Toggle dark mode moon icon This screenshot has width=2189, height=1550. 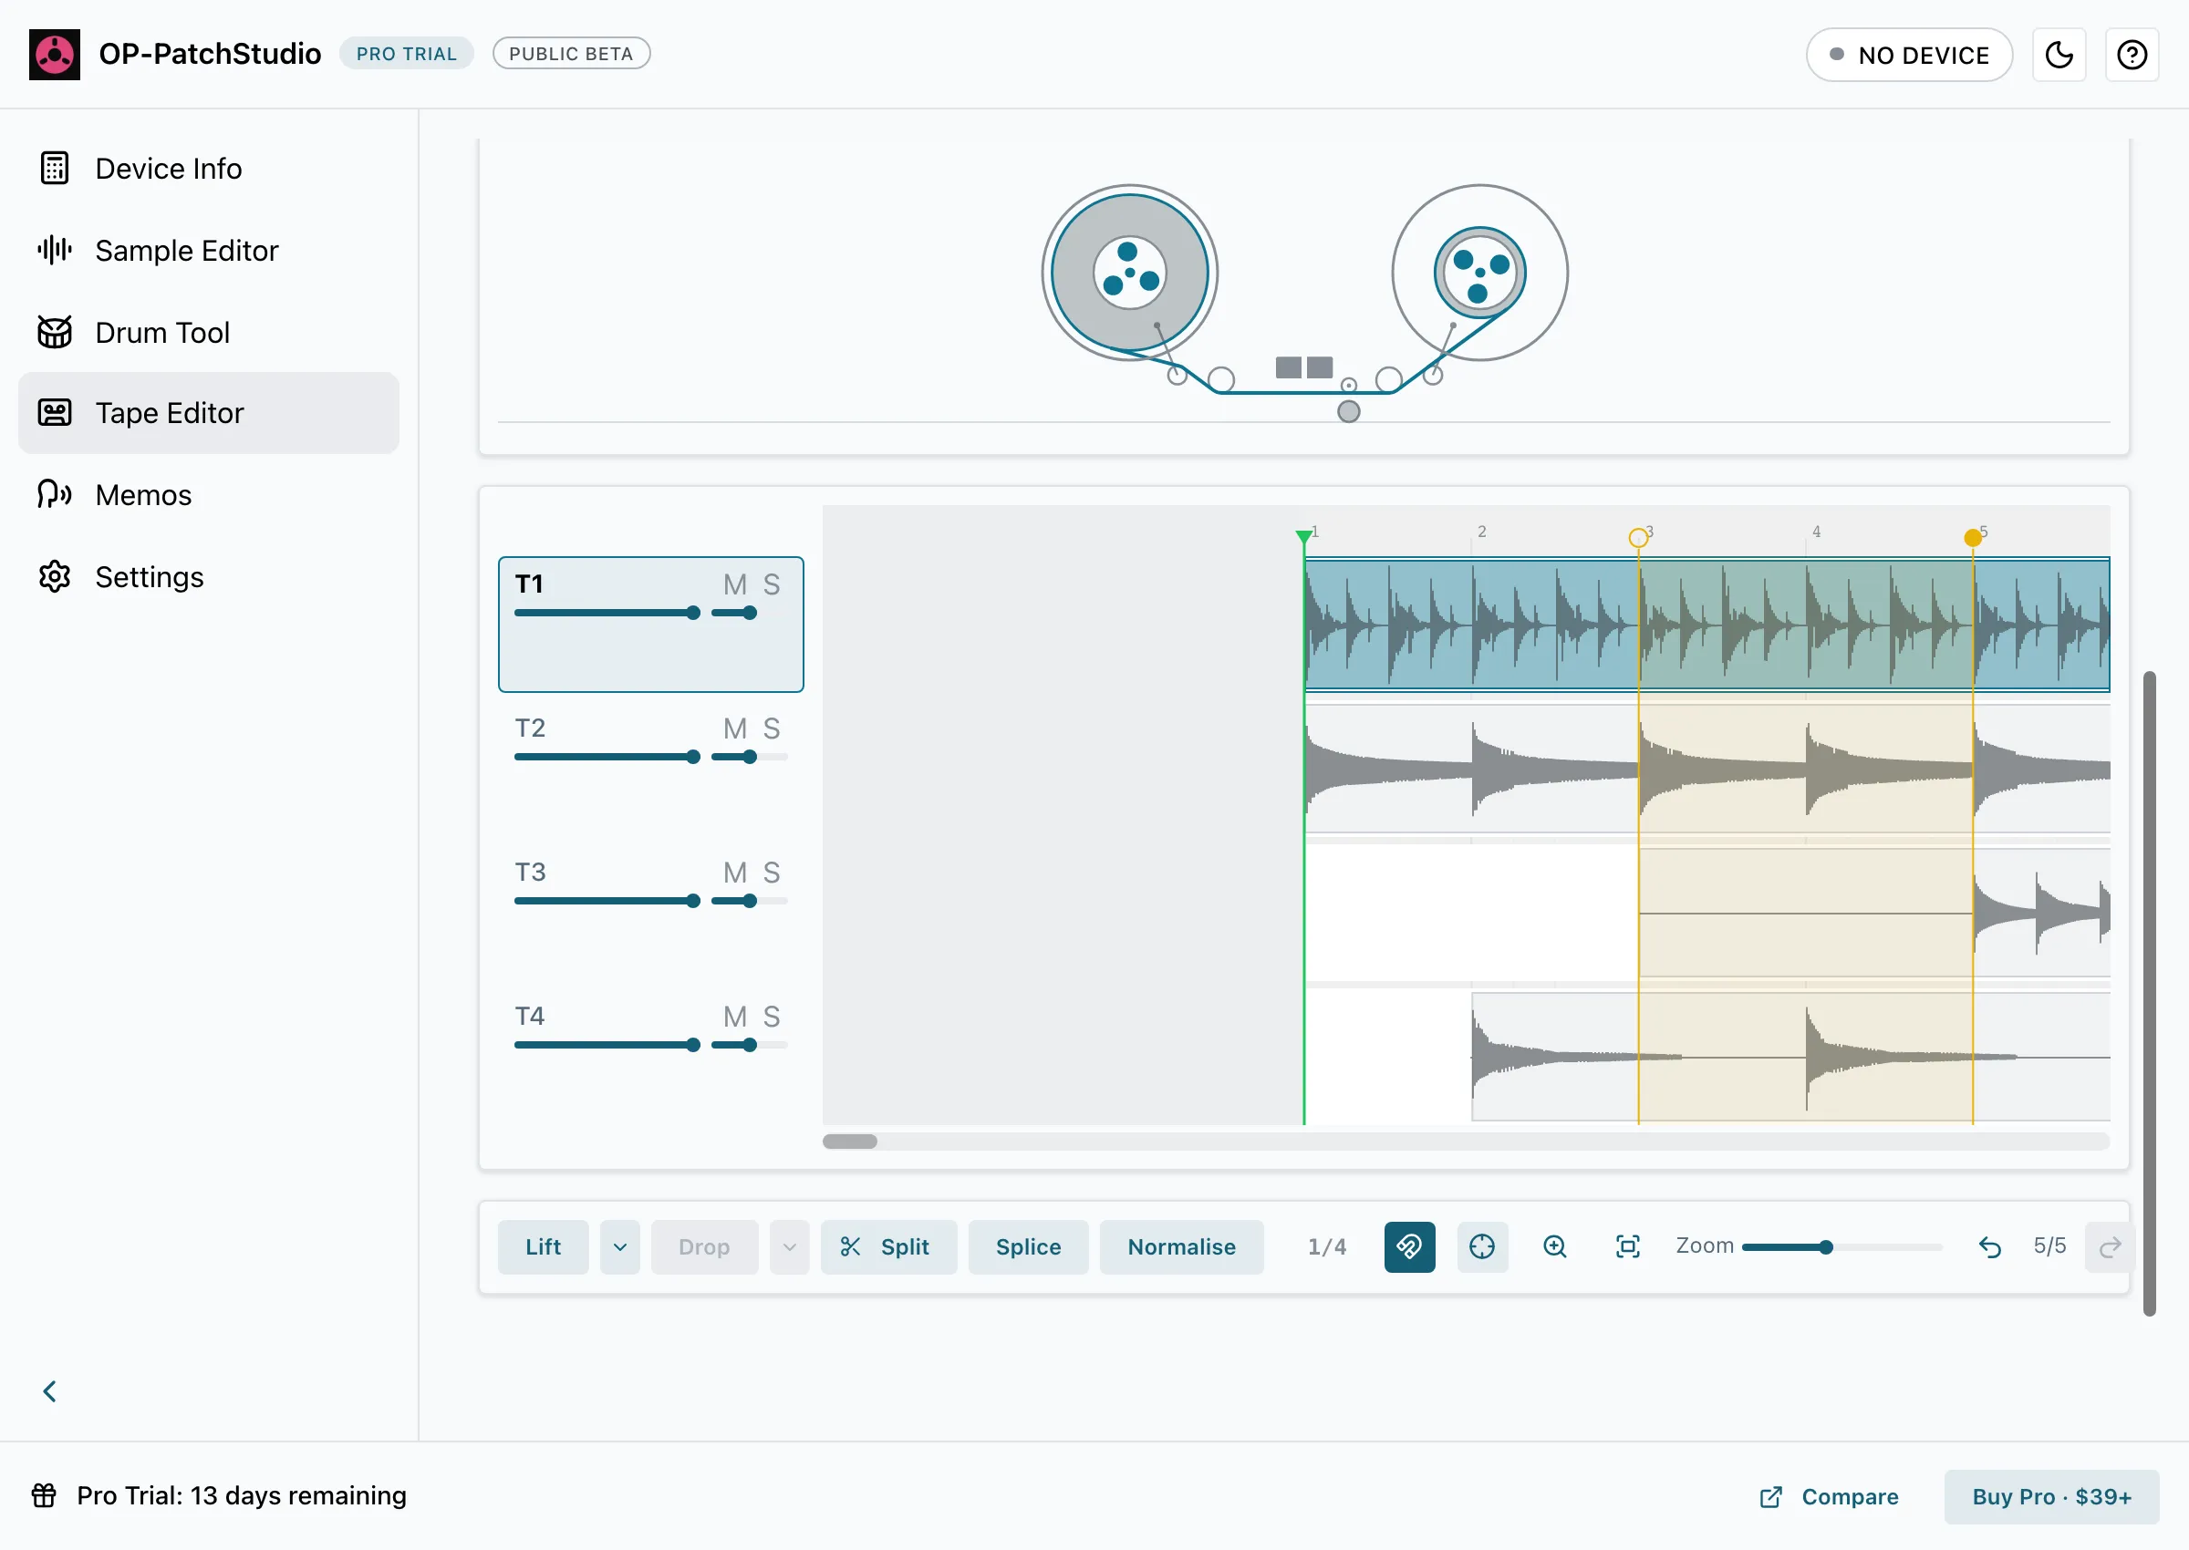(x=2059, y=55)
